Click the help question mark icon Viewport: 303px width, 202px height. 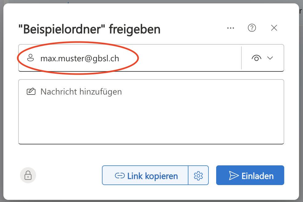point(252,28)
